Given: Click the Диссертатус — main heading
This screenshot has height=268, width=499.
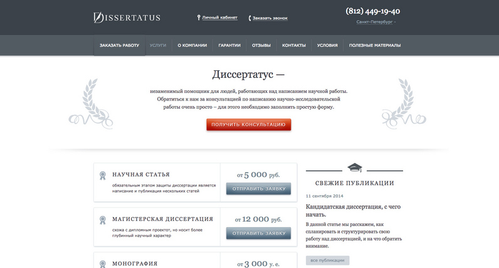Looking at the screenshot, I should 248,74.
